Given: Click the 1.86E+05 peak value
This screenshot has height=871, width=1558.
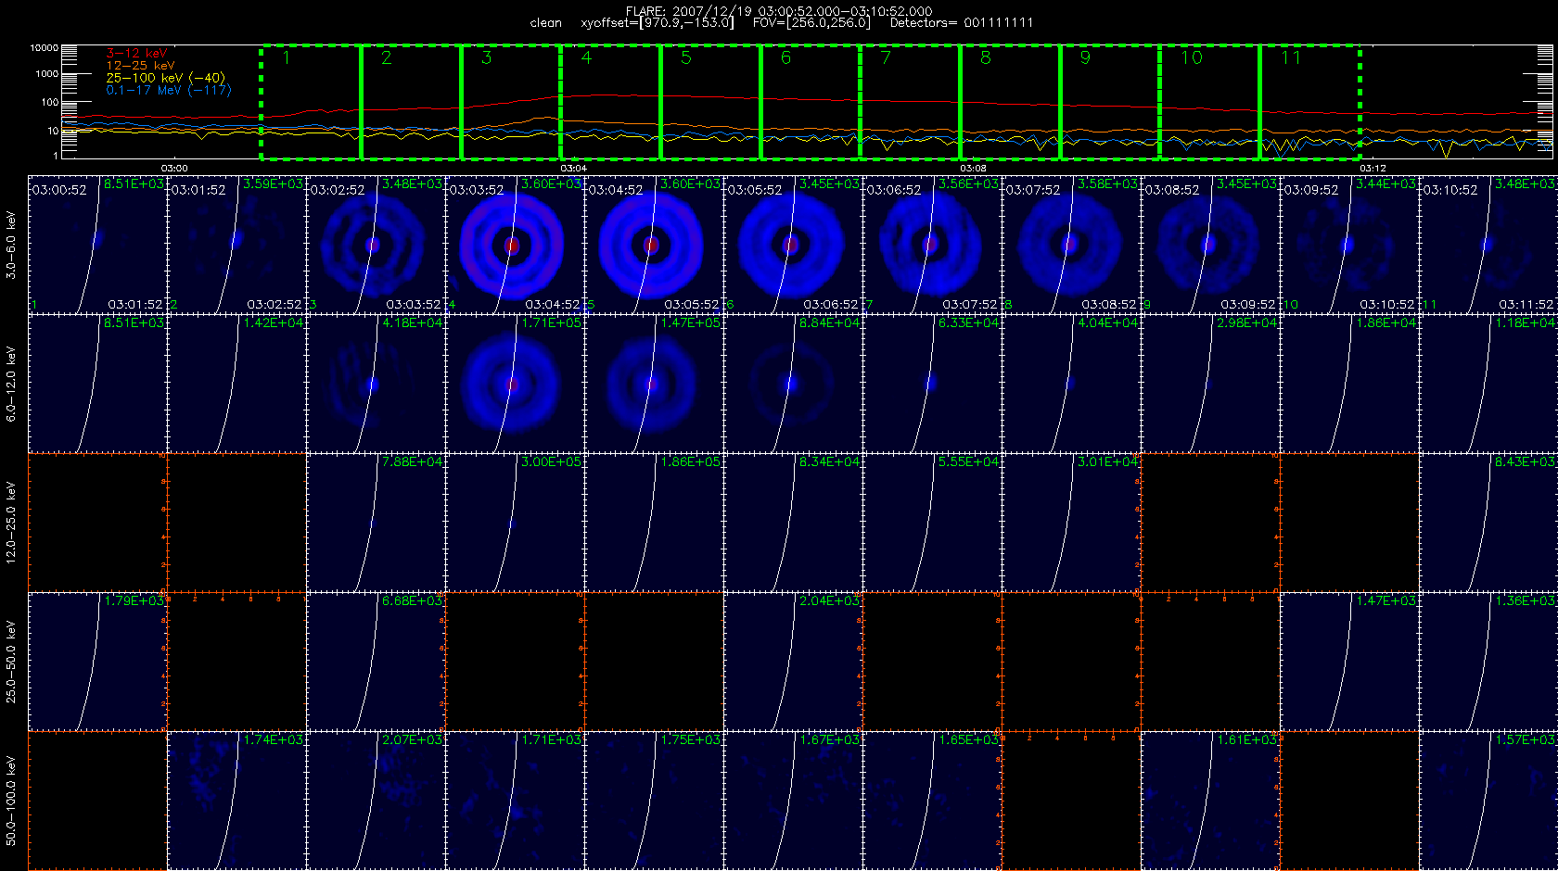Looking at the screenshot, I should [690, 462].
